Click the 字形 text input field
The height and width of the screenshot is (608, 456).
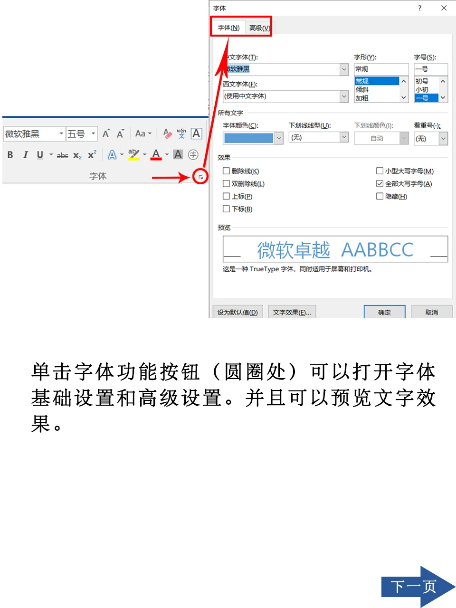381,69
